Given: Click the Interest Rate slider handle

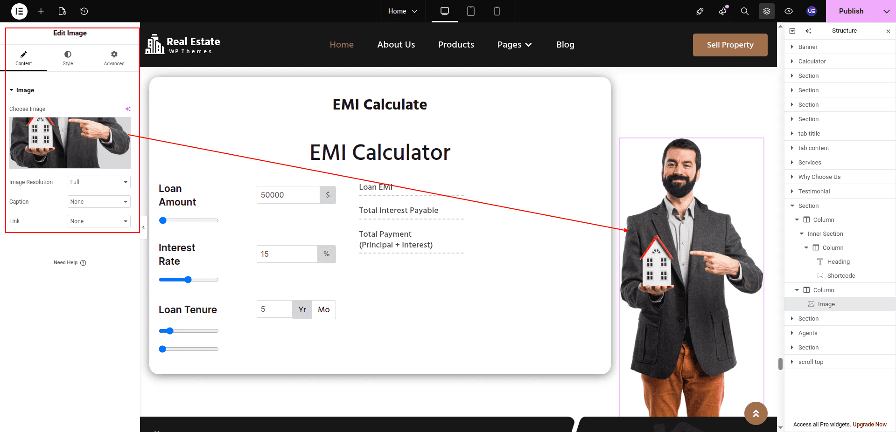Looking at the screenshot, I should tap(188, 280).
